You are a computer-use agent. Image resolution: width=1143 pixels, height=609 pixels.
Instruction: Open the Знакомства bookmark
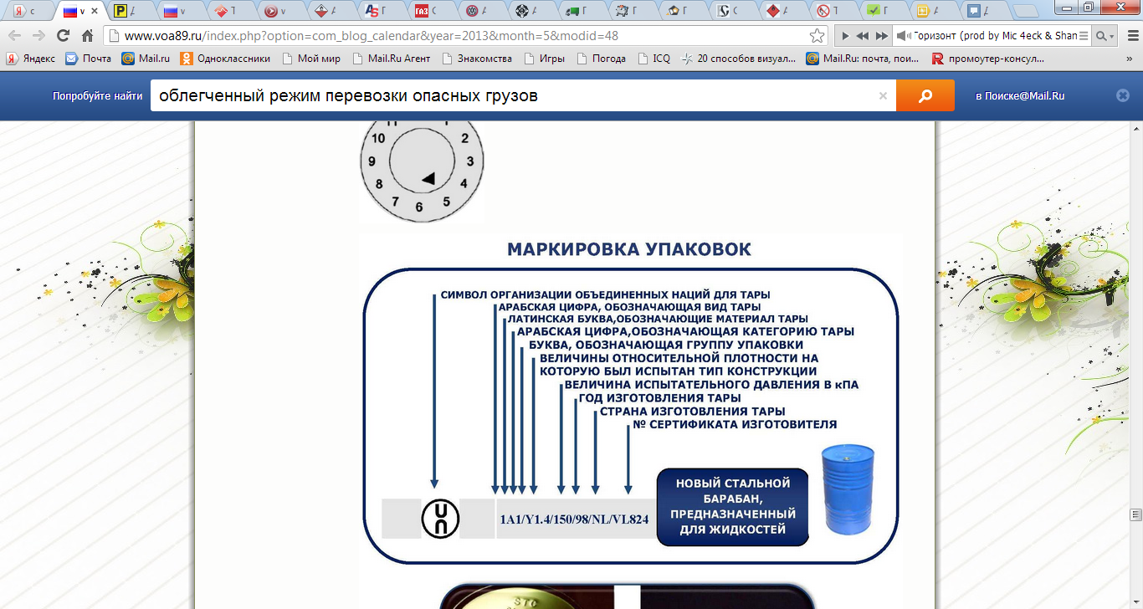point(477,59)
